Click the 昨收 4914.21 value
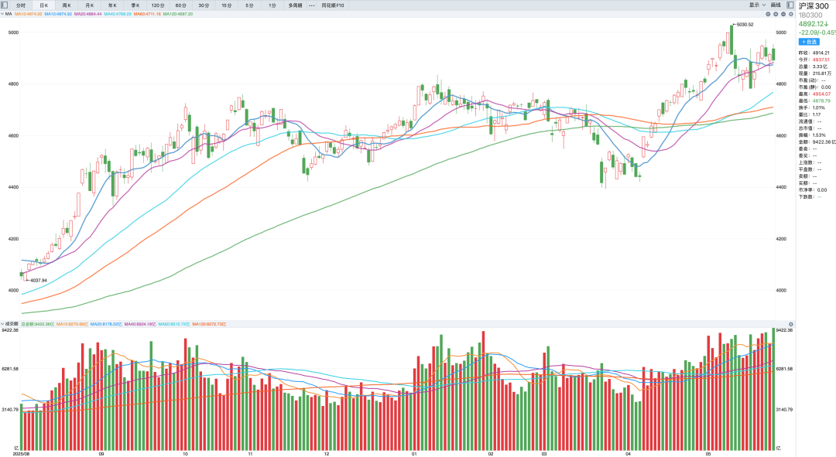 pos(821,53)
